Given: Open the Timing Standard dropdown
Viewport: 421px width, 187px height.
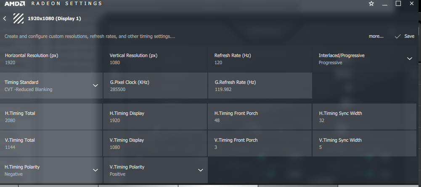Looking at the screenshot, I should pos(95,86).
